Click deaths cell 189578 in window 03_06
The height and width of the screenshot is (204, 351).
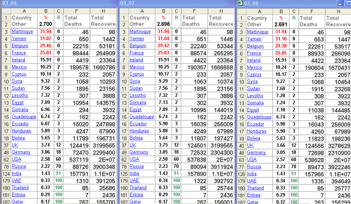click(x=77, y=67)
